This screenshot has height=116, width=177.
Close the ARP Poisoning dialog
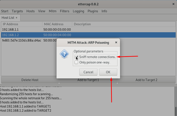(116, 43)
